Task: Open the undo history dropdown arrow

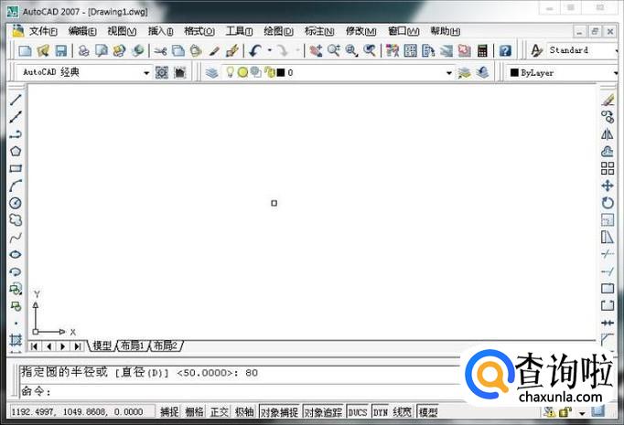Action: pyautogui.click(x=269, y=50)
